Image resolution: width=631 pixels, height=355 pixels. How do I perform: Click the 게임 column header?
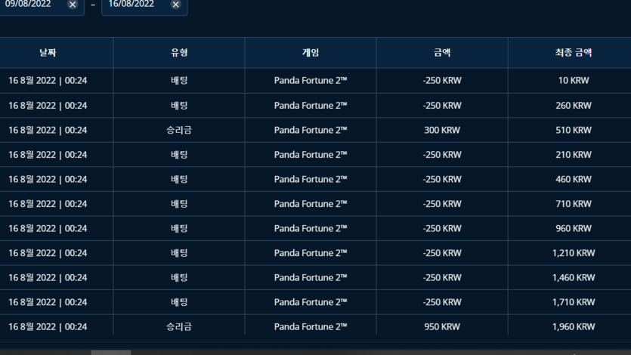(x=311, y=53)
